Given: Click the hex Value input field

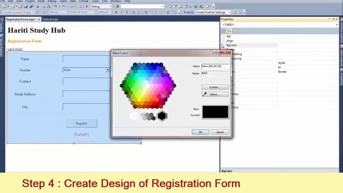Looking at the screenshot, I should [x=215, y=66].
